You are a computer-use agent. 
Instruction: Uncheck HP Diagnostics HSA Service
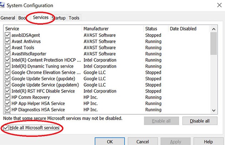(7, 110)
